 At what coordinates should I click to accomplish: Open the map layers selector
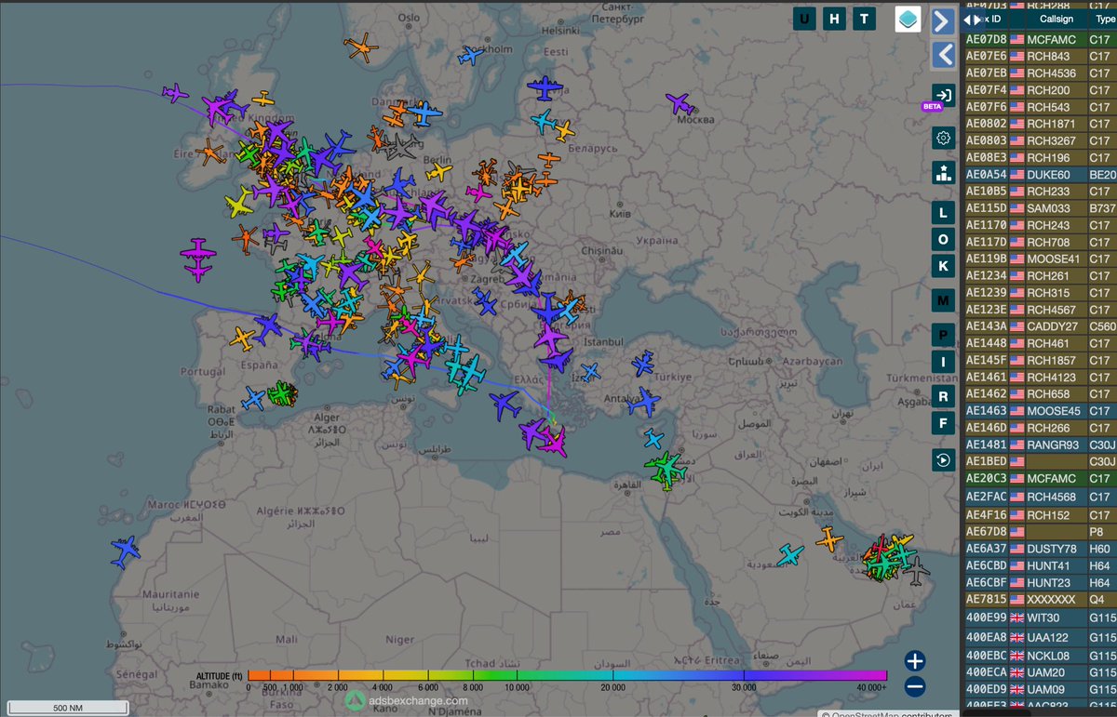pyautogui.click(x=908, y=20)
